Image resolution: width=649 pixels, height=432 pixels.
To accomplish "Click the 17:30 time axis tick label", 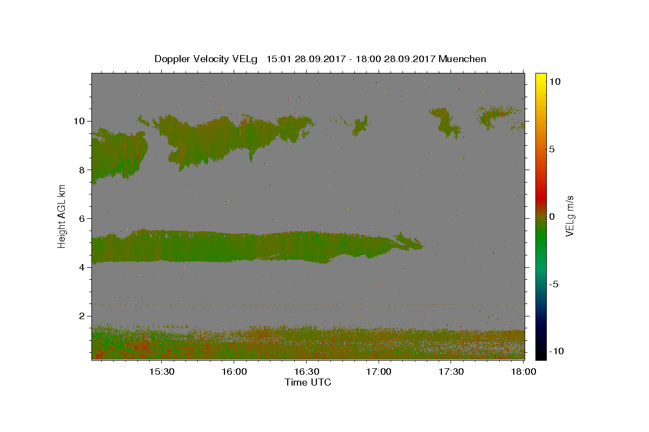I will (x=451, y=372).
